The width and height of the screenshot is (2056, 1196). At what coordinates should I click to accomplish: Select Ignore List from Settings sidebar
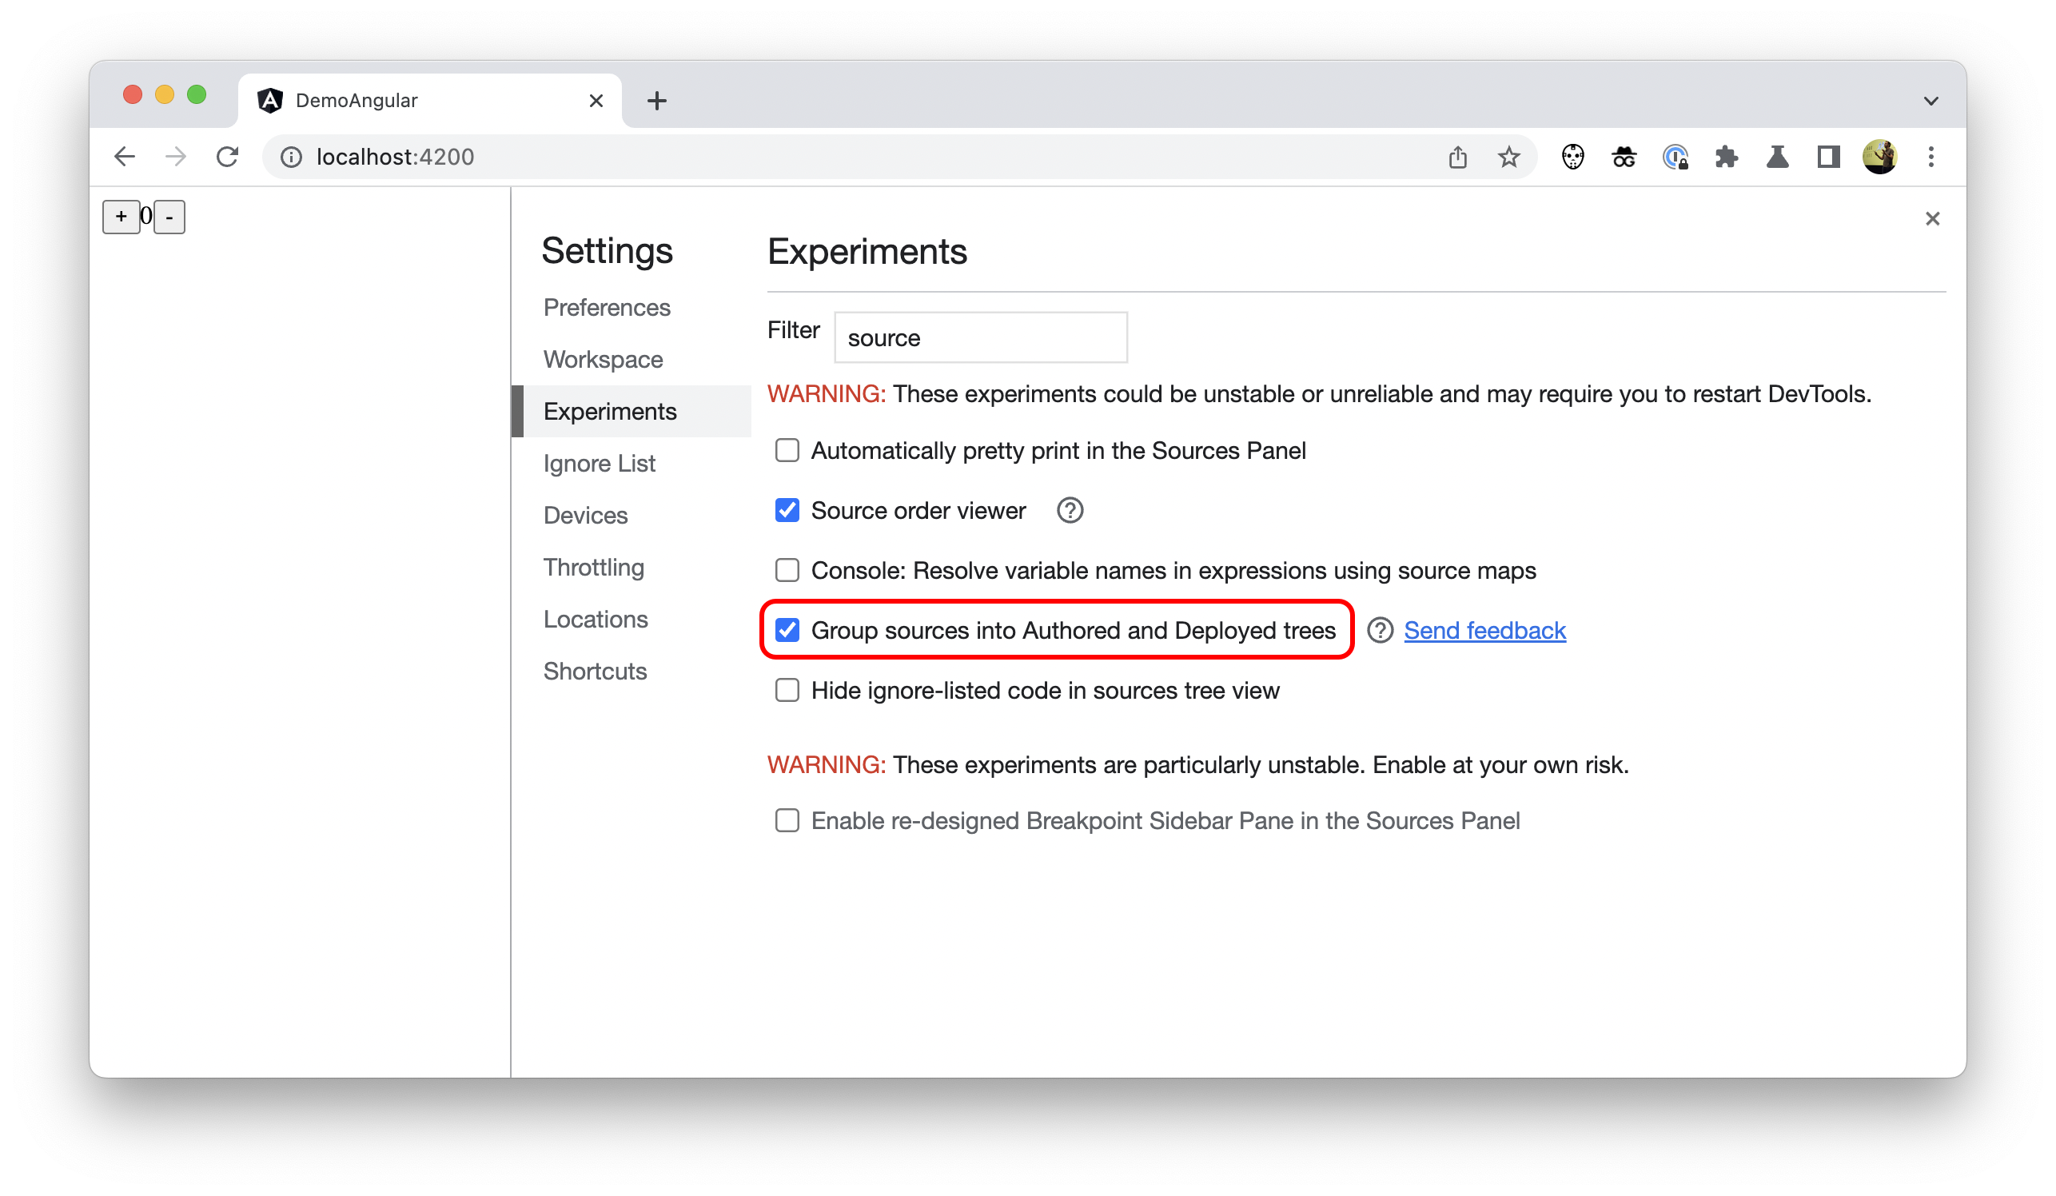tap(598, 461)
